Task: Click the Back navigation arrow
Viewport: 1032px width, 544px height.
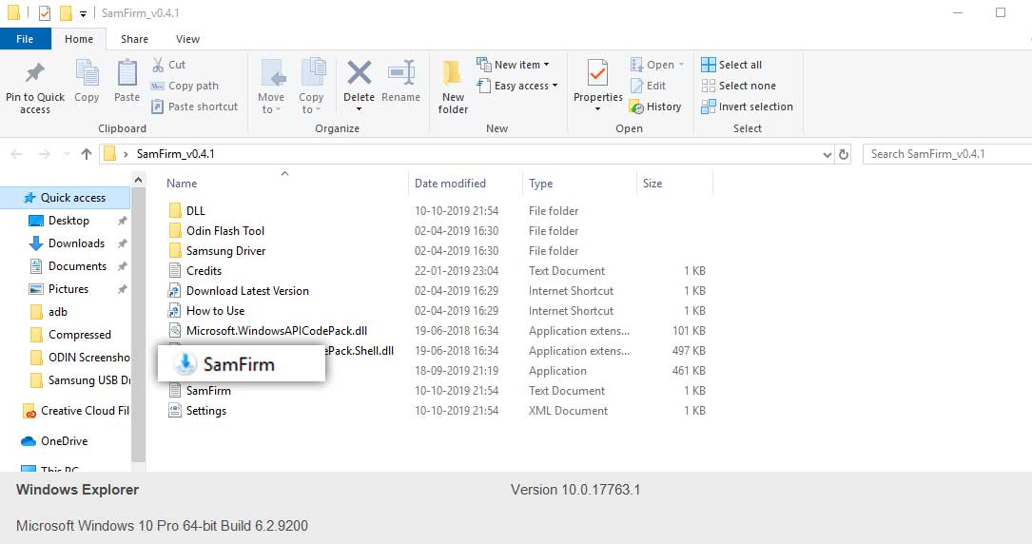Action: [16, 154]
